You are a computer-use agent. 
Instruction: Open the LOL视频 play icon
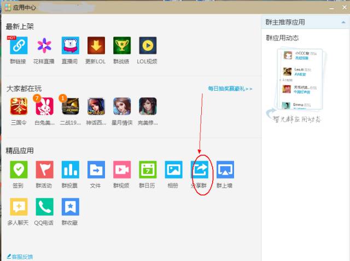coord(148,45)
